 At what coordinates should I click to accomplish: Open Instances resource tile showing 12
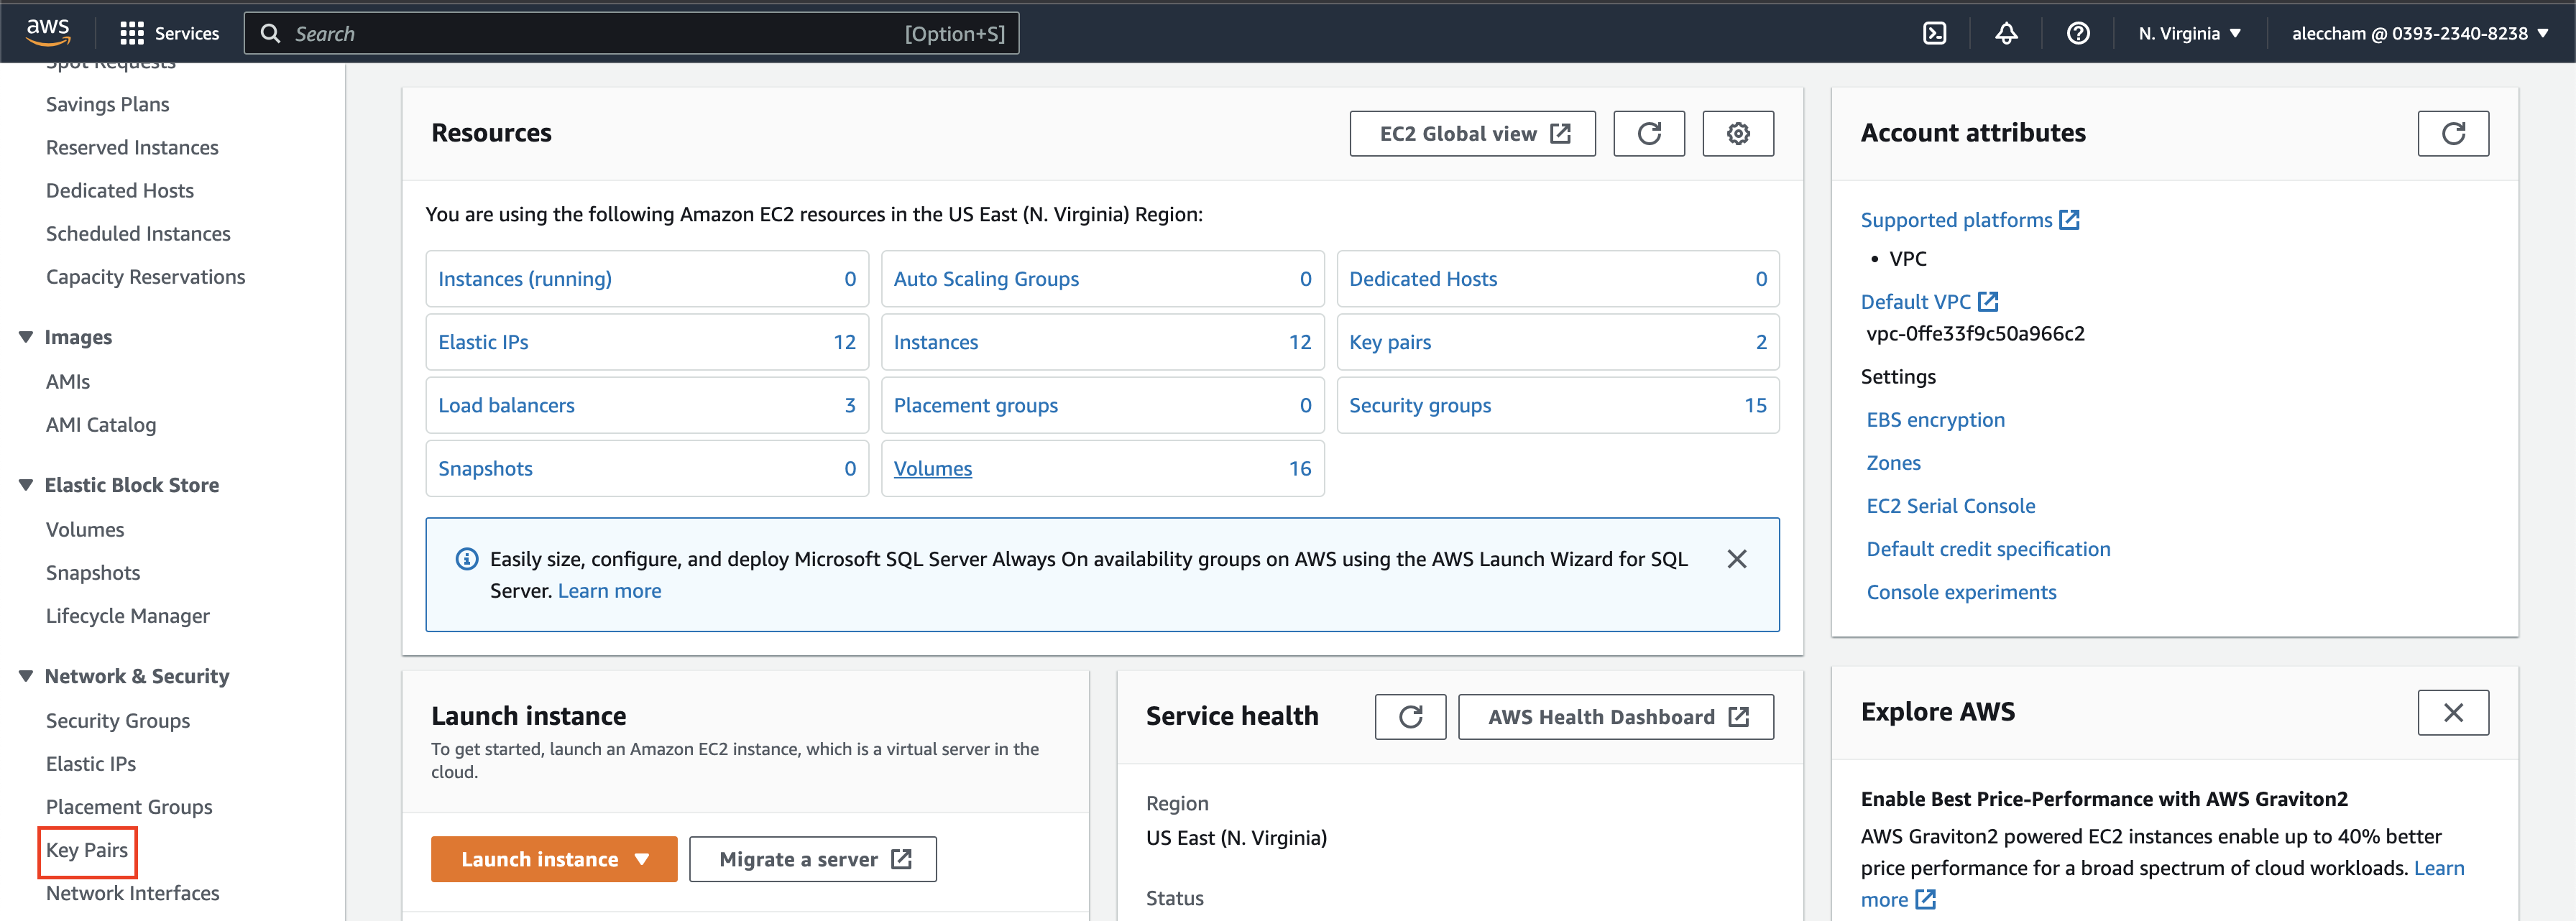(1102, 342)
